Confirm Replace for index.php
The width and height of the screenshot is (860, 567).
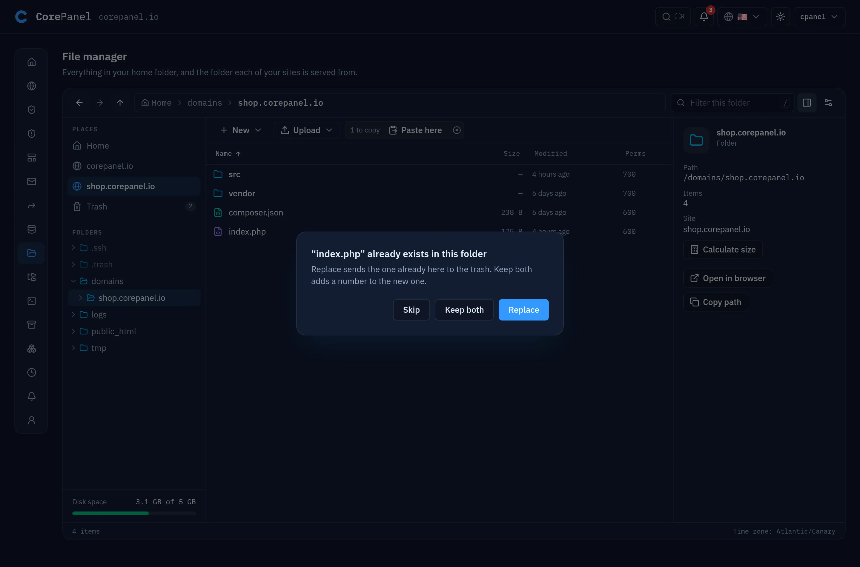(x=523, y=310)
